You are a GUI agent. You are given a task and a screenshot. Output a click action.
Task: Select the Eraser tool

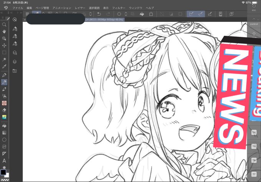pyautogui.click(x=4, y=110)
